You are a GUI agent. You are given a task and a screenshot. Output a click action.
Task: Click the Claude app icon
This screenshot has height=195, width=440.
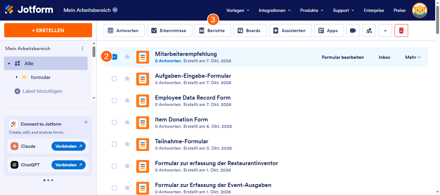[14, 146]
